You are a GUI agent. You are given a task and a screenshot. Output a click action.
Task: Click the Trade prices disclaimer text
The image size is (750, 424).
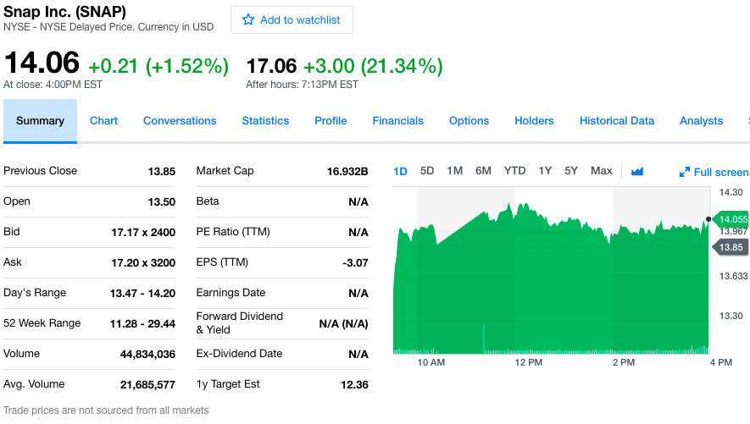pyautogui.click(x=106, y=410)
